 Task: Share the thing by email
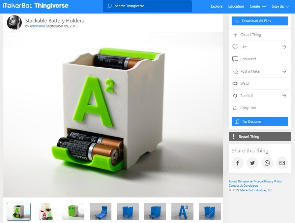[282, 163]
